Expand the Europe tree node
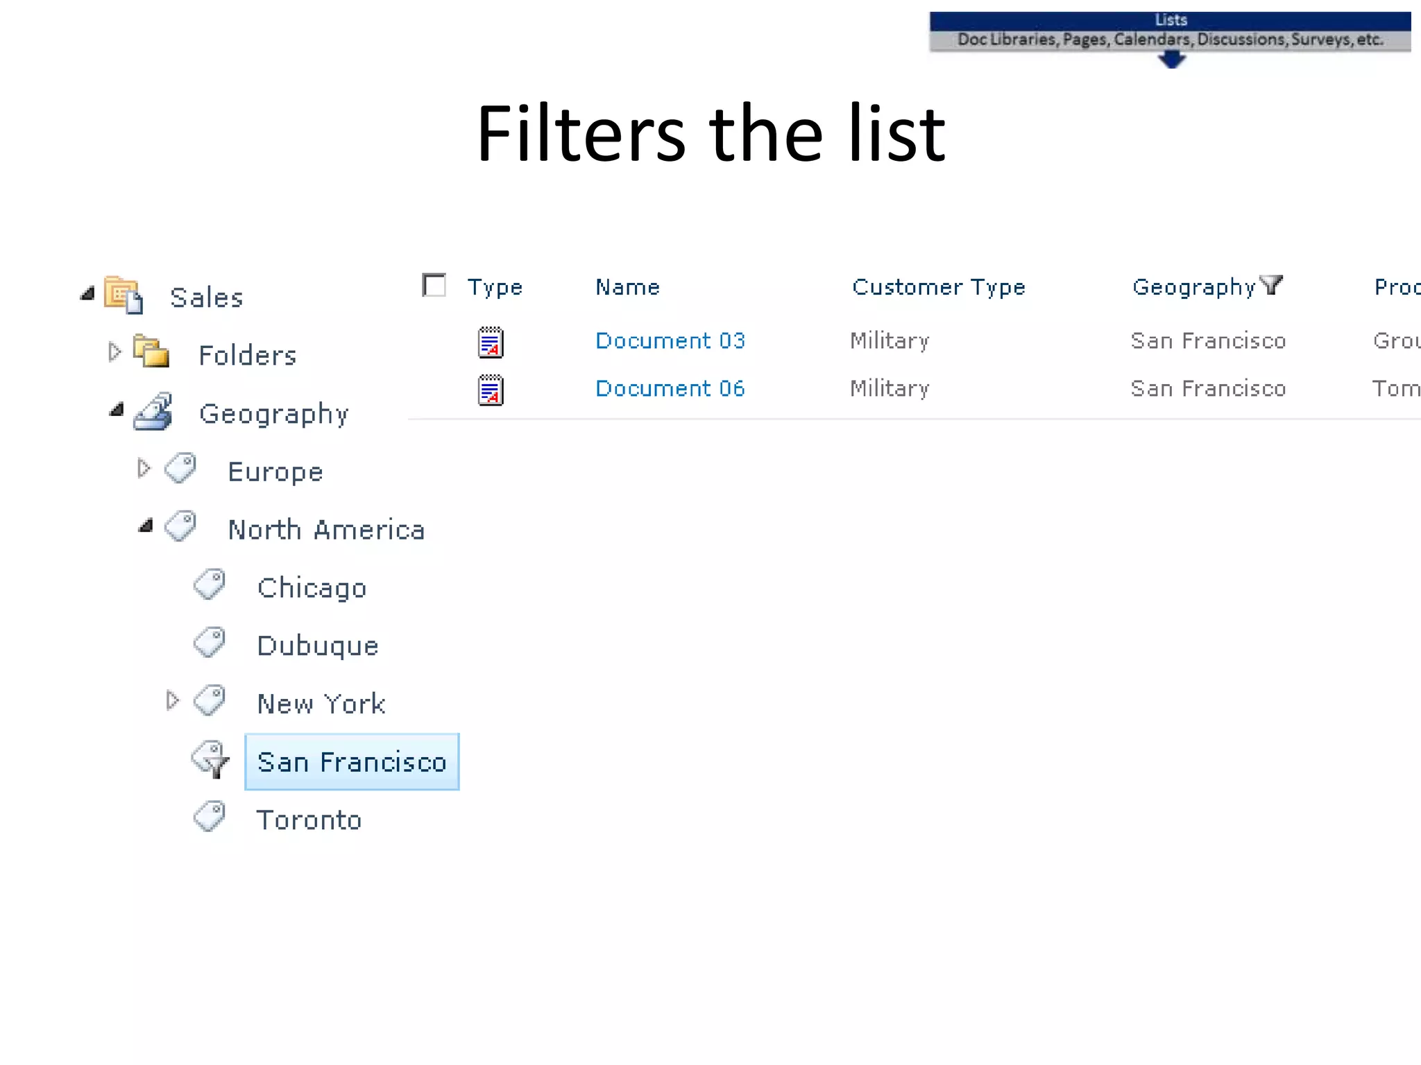The image size is (1421, 1065). pos(144,468)
